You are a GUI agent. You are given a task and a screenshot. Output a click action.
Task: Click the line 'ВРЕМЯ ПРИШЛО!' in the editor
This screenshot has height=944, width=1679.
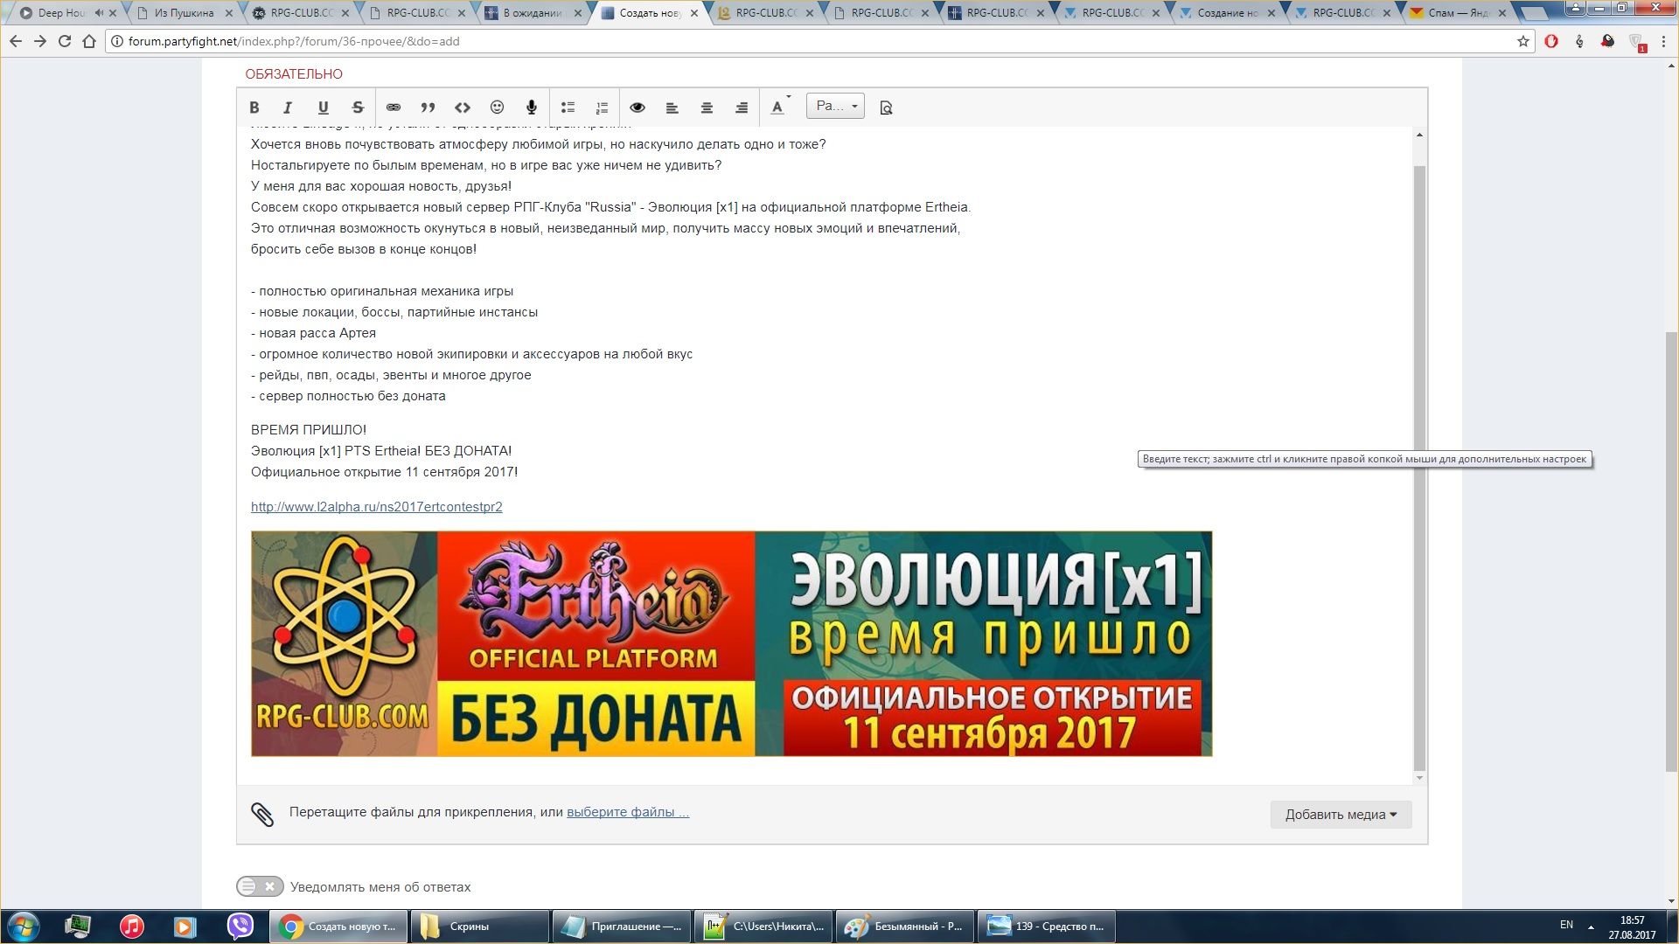309,430
